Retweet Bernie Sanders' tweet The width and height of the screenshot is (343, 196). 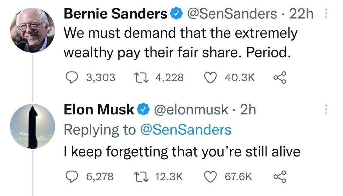[141, 77]
